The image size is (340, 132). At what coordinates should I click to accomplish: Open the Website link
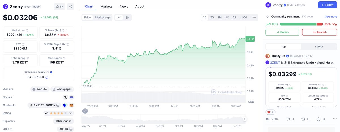click(40, 89)
